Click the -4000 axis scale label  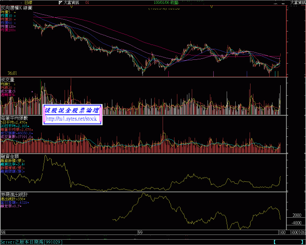(x=296, y=223)
